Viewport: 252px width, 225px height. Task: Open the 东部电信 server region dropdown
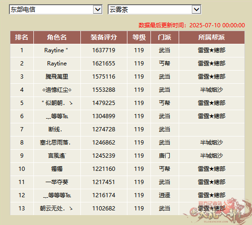pos(55,9)
